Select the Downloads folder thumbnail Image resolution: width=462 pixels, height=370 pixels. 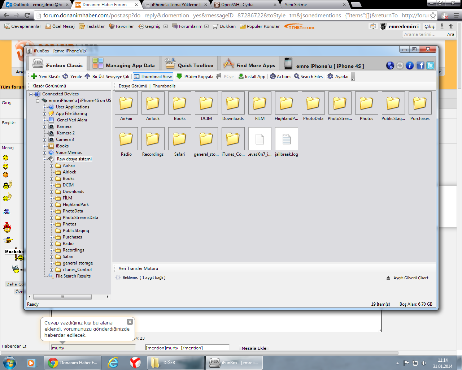233,106
